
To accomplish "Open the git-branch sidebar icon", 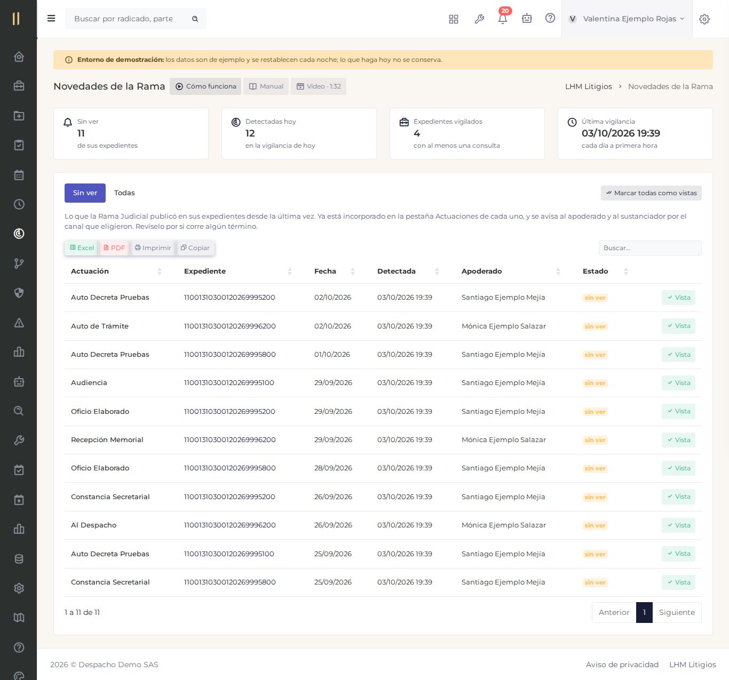I will click(x=19, y=263).
